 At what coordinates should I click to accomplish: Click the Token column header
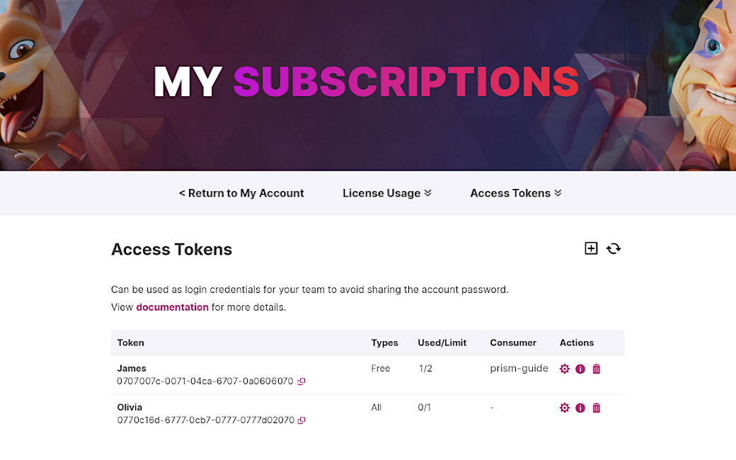click(x=130, y=343)
